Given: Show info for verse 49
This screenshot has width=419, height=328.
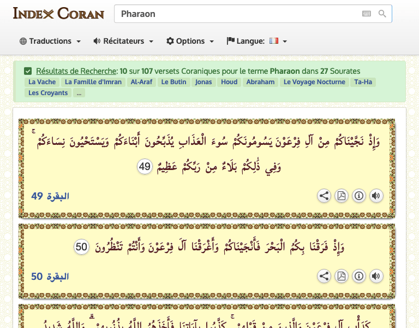Looking at the screenshot, I should click(x=358, y=196).
